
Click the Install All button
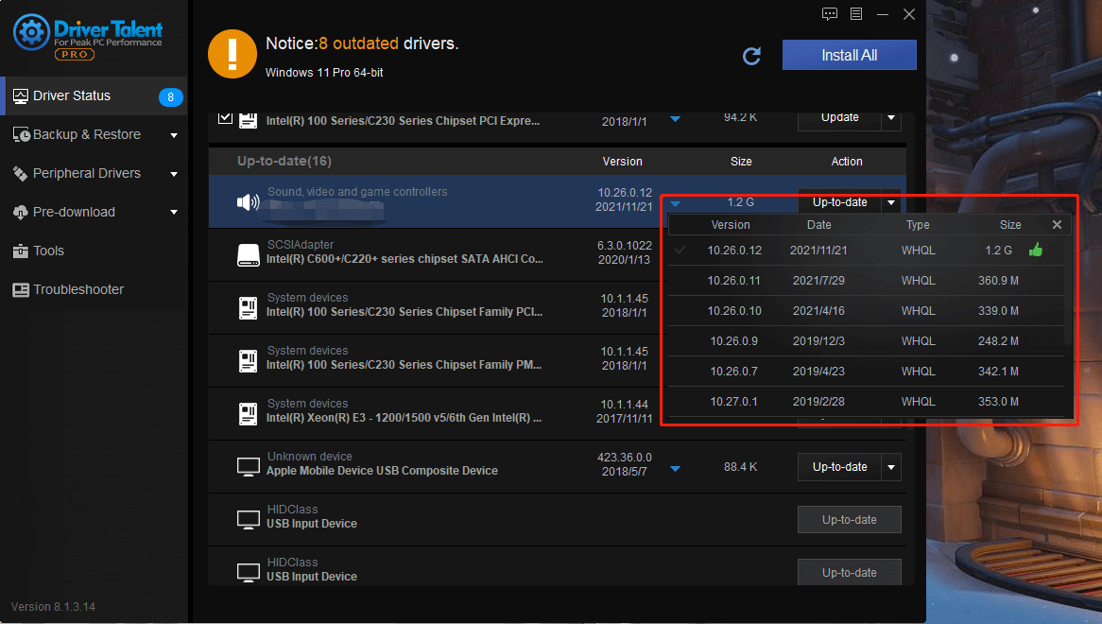849,55
